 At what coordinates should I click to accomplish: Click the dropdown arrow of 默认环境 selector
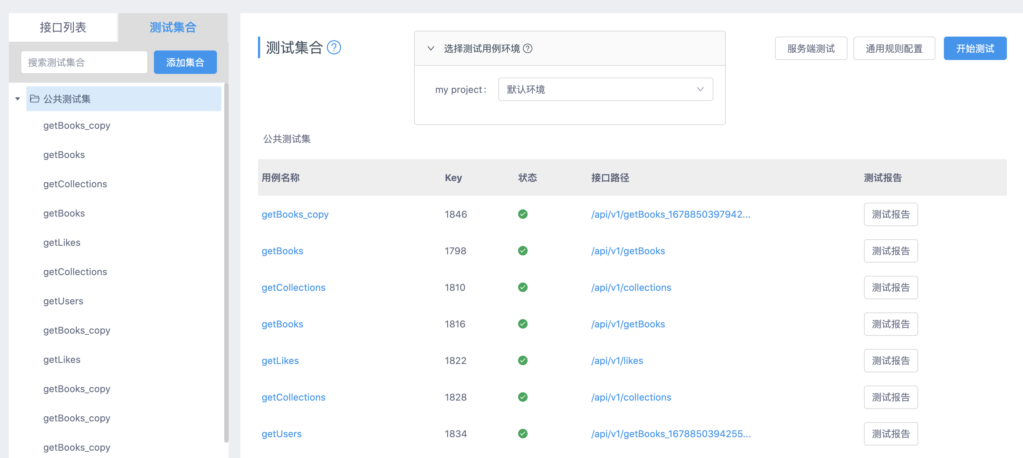(700, 89)
